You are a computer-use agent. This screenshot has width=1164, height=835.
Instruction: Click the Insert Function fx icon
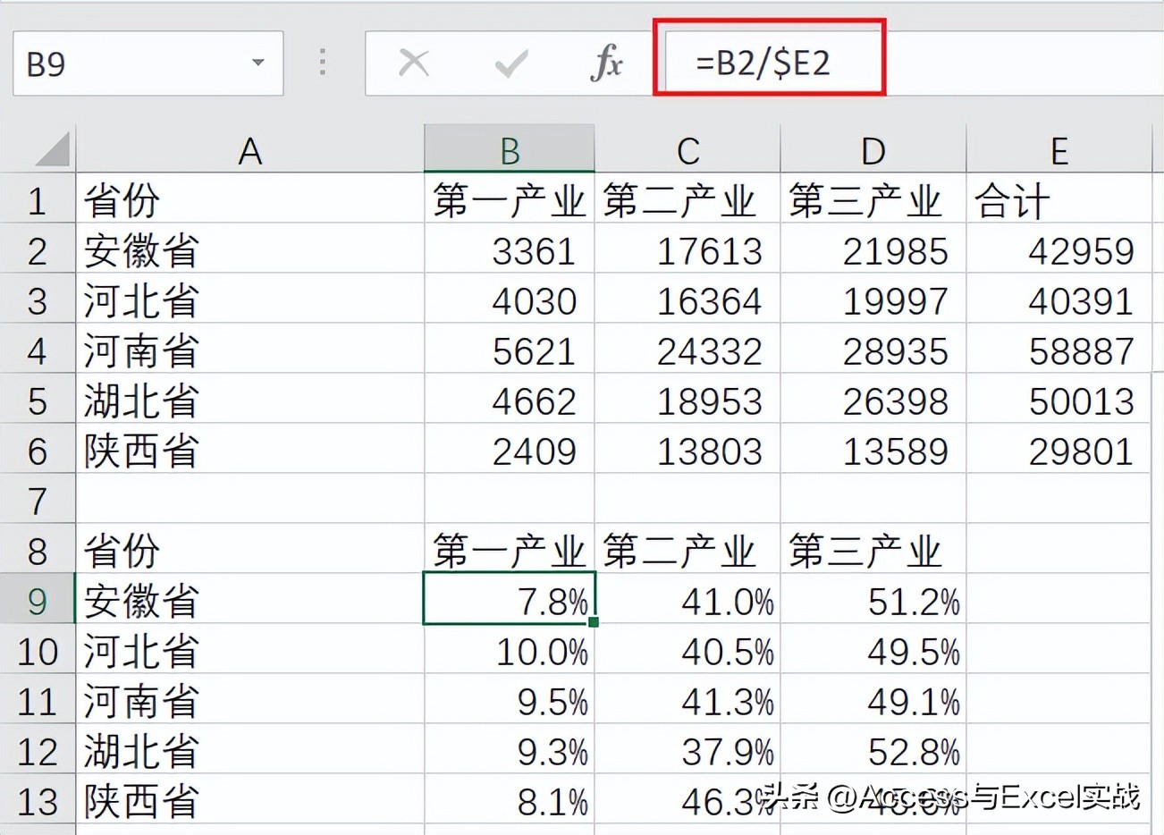[607, 63]
